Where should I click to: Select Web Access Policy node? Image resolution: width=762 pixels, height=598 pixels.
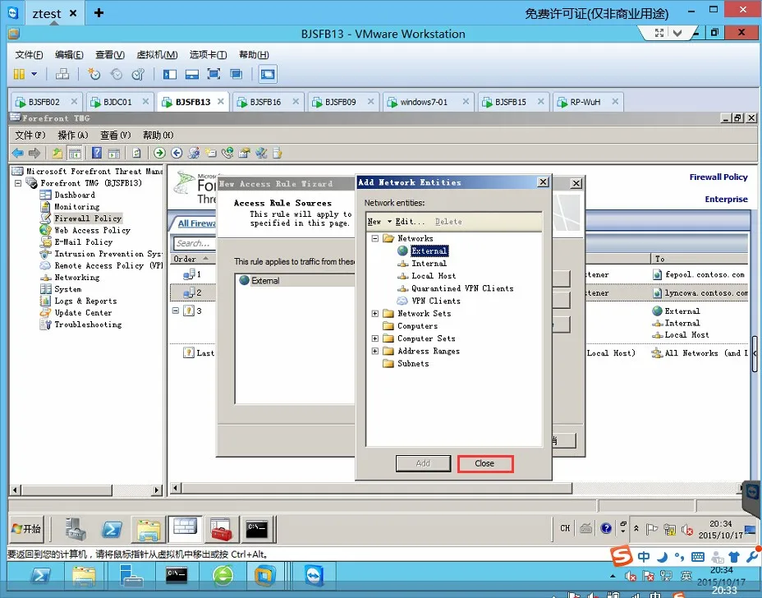click(x=92, y=231)
